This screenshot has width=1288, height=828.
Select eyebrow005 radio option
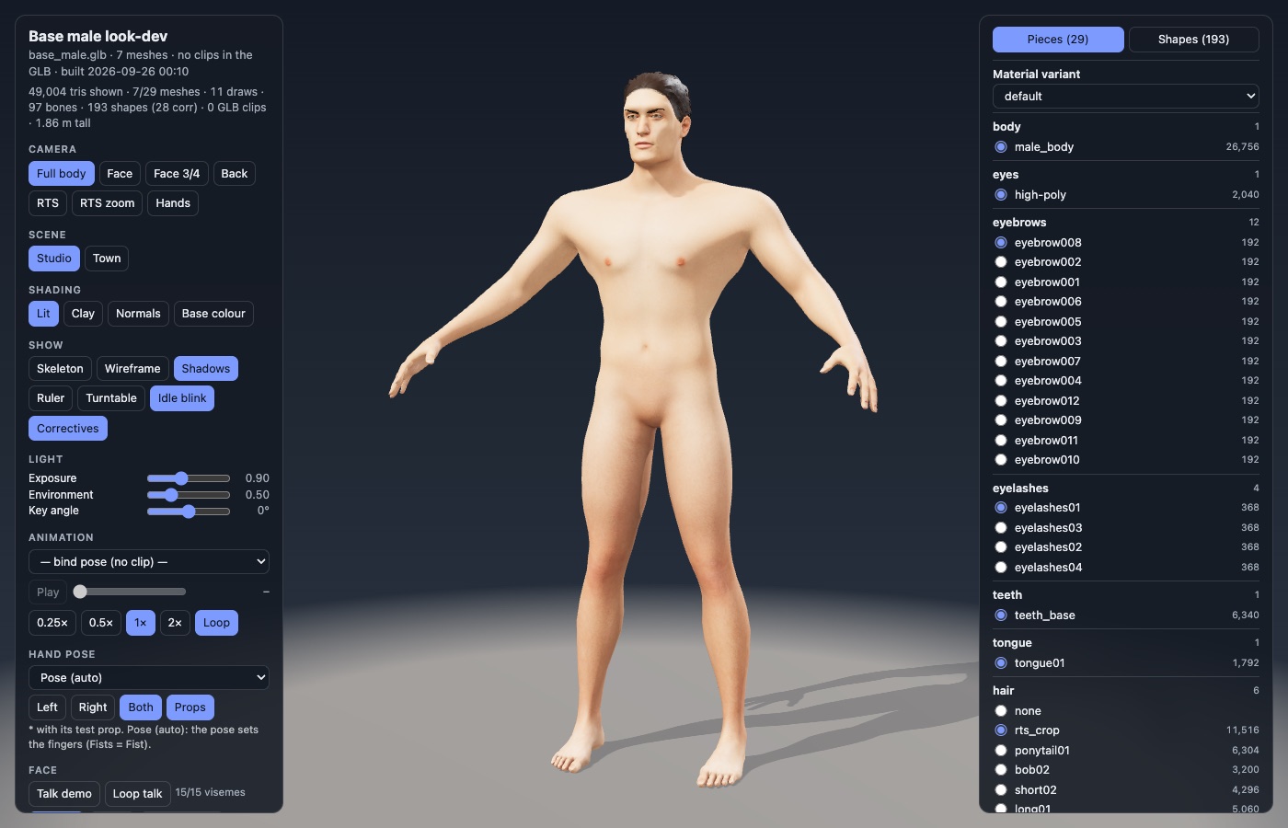point(1001,322)
